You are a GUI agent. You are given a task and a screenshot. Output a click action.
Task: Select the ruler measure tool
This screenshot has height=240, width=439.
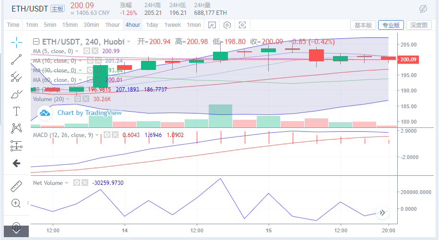pos(16,186)
